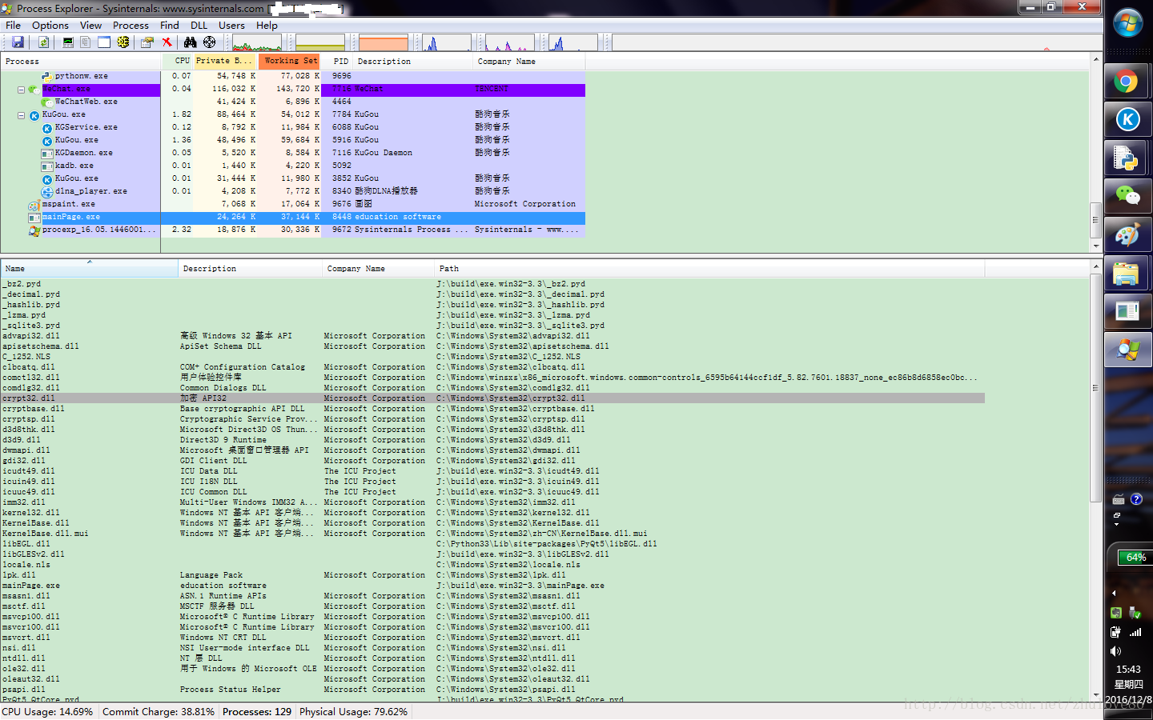Click the Evernote elephant tray icon
The image size is (1153, 720).
(x=1116, y=613)
